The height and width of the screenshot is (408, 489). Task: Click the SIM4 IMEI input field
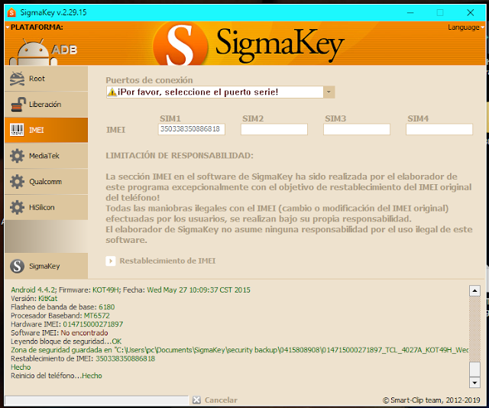pyautogui.click(x=439, y=129)
